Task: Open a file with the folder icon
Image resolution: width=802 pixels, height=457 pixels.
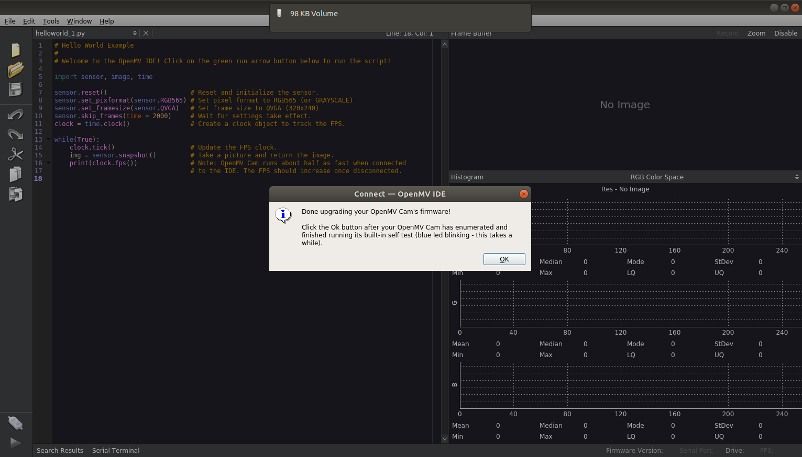Action: [x=16, y=70]
